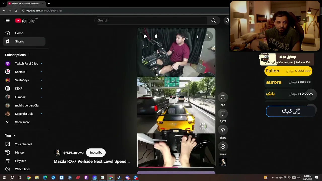Click the search magnifier button
This screenshot has width=322, height=181.
click(213, 21)
